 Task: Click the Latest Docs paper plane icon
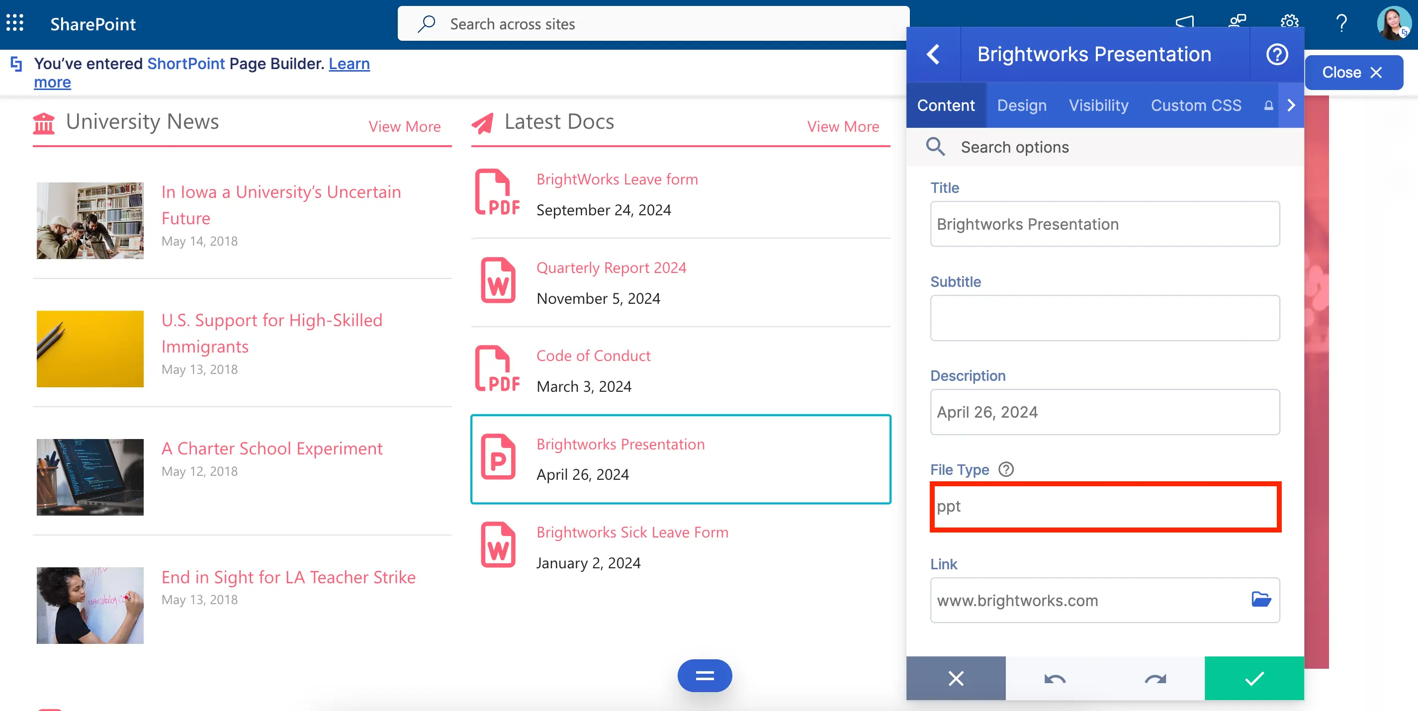[483, 123]
